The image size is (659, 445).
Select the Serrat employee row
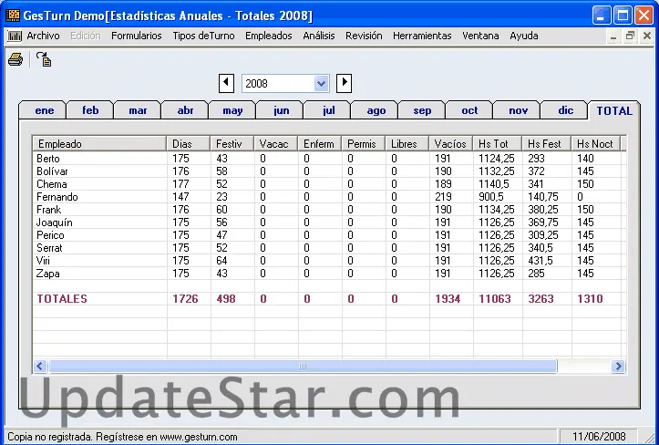pyautogui.click(x=329, y=248)
